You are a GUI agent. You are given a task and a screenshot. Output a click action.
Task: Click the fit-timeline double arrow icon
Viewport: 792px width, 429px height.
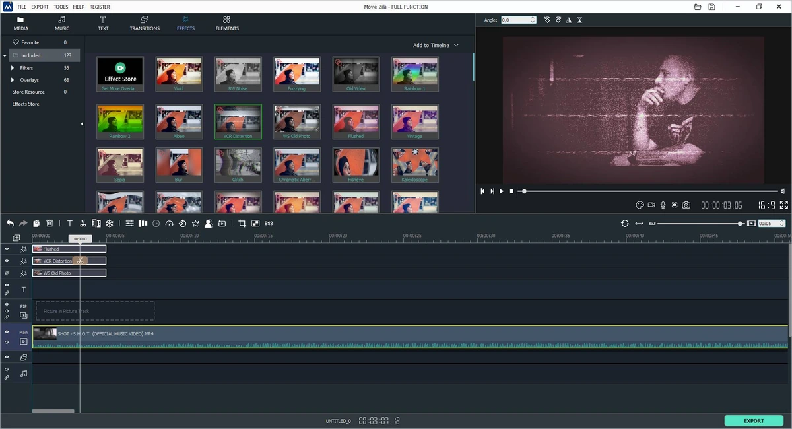[639, 224]
